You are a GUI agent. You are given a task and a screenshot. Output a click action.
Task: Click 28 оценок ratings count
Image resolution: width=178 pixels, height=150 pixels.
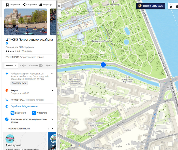tap(27, 51)
